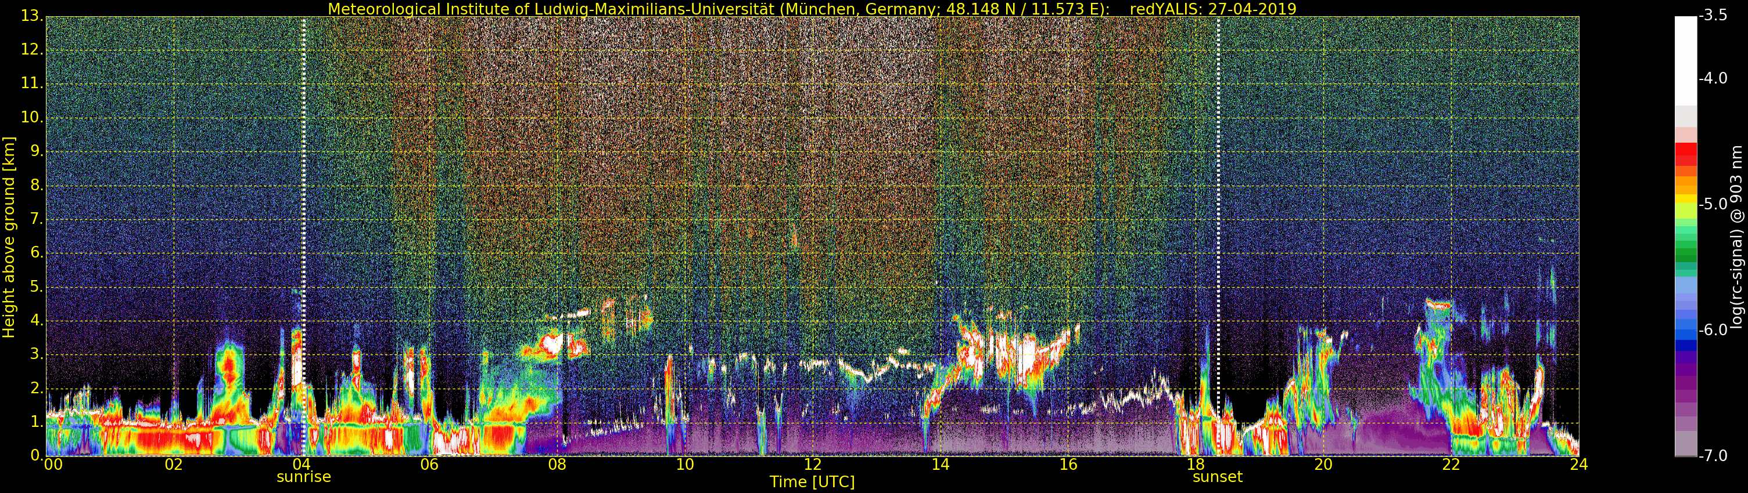Viewport: 1748px width, 493px height.
Task: Click the '08' tick label on the time axis
Action: click(x=557, y=465)
